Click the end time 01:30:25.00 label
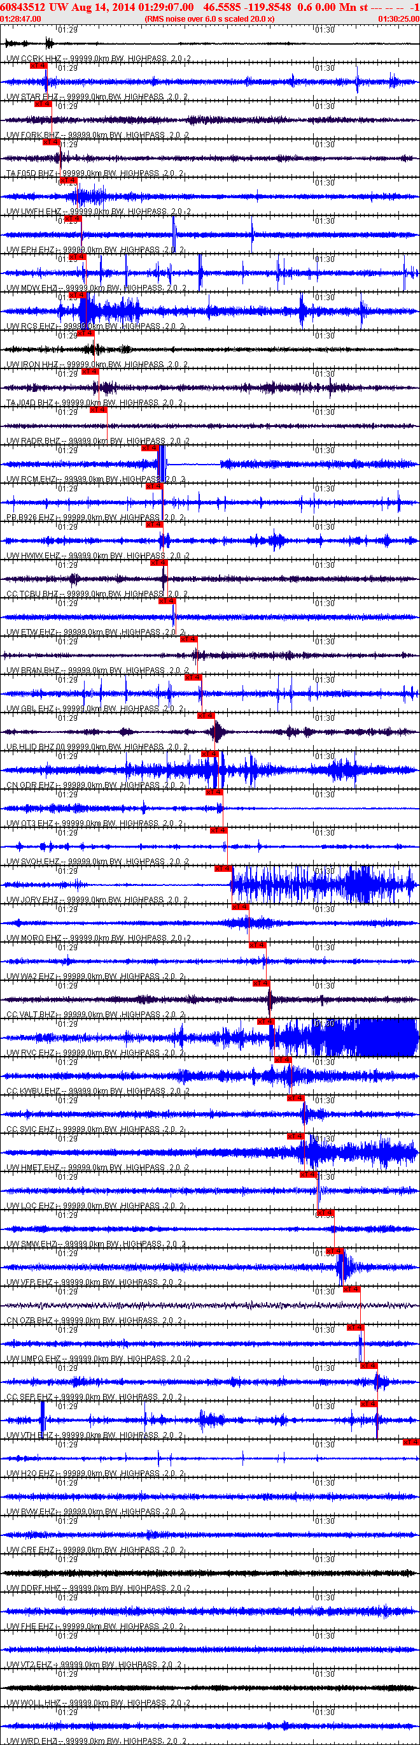The width and height of the screenshot is (420, 1745). pos(398,19)
